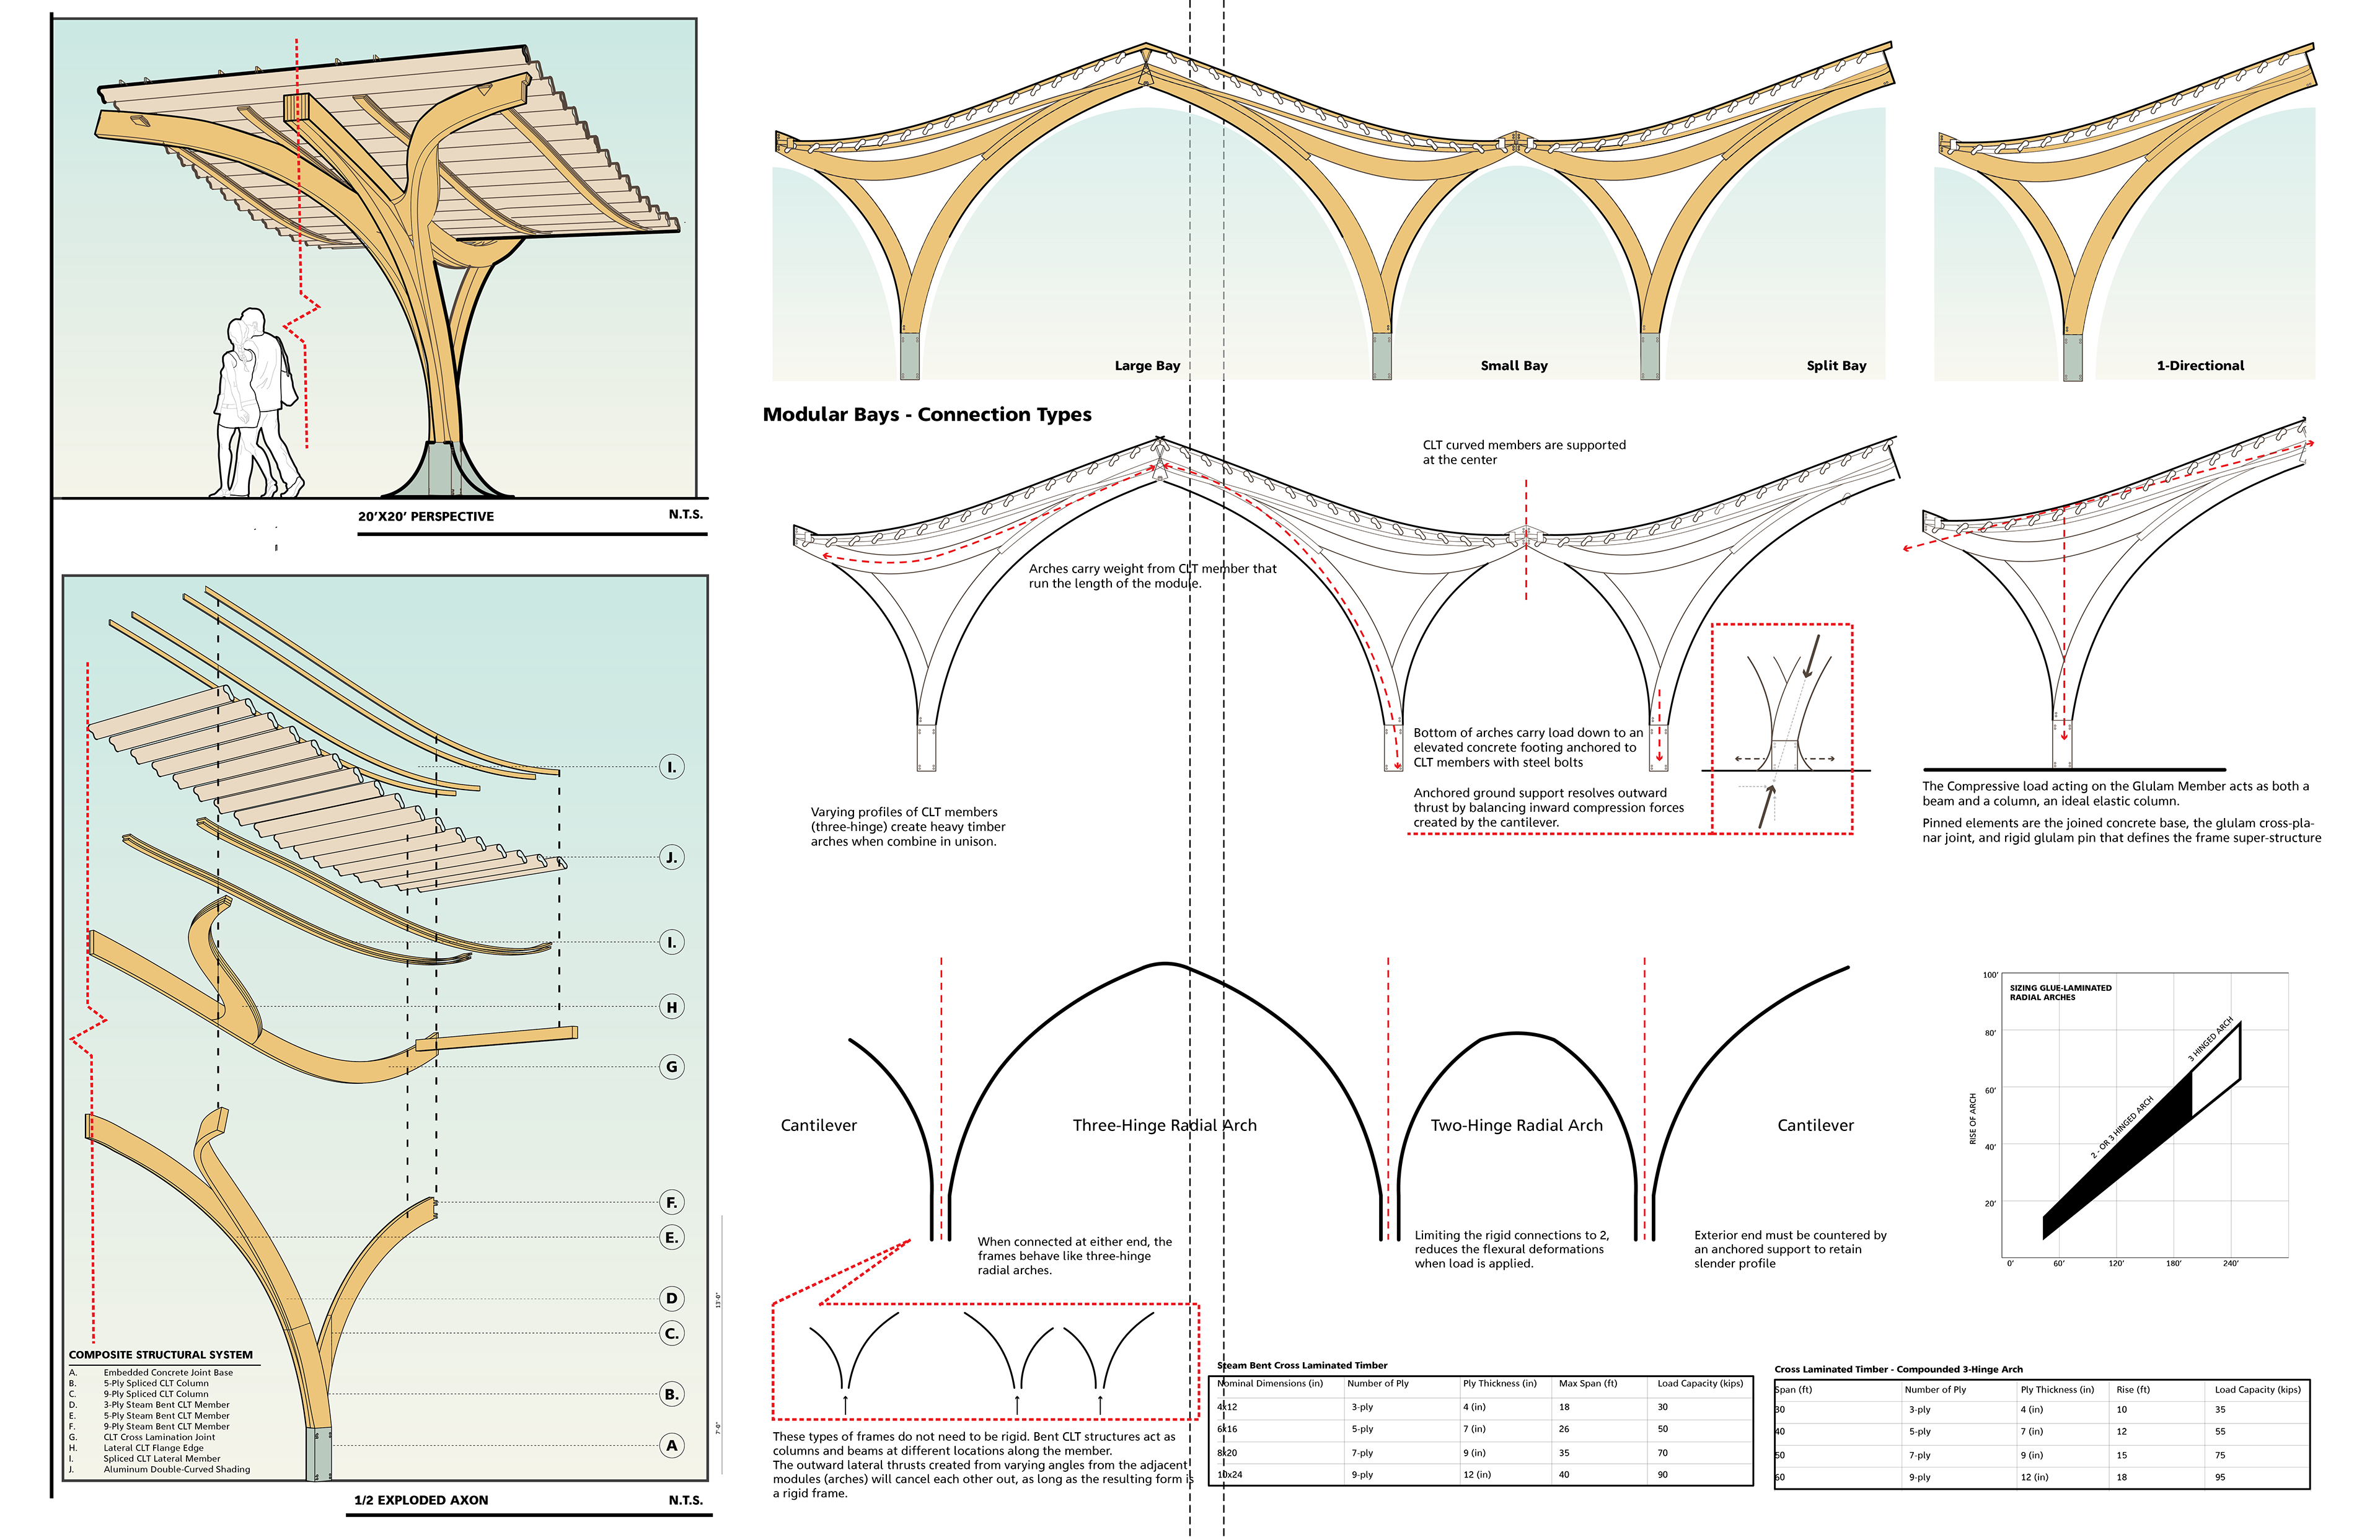Select the circled E callout marker
The height and width of the screenshot is (1540, 2380).
coord(672,1237)
